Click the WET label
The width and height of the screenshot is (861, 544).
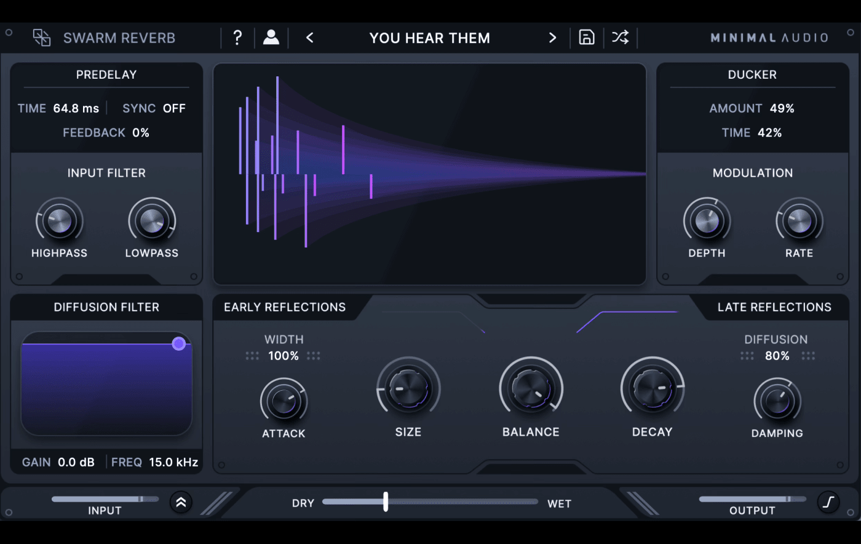(x=559, y=503)
